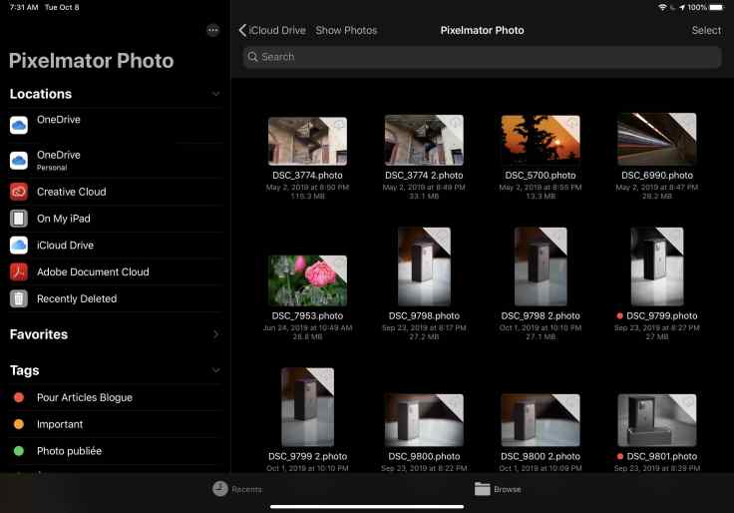Click the back chevron beside iCloud Drive
The height and width of the screenshot is (513, 734).
pyautogui.click(x=242, y=31)
